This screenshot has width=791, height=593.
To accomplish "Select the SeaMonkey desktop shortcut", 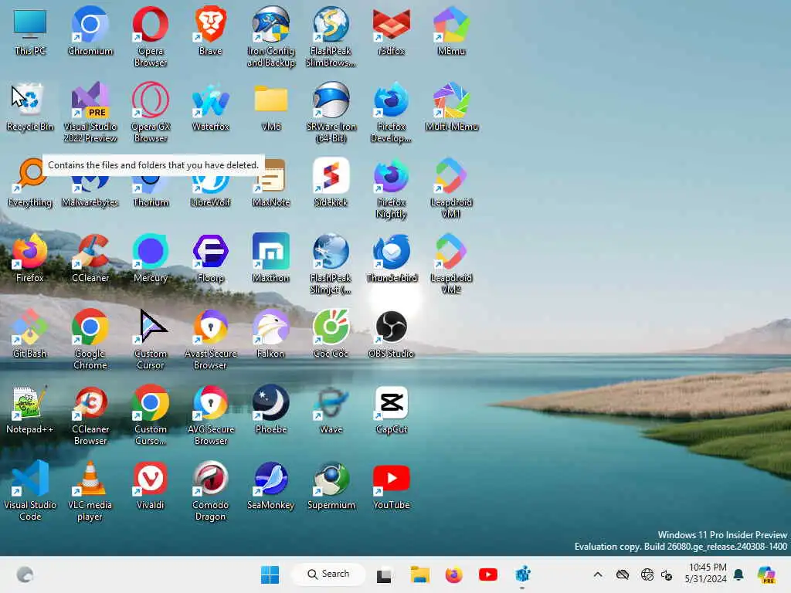I will point(271,485).
